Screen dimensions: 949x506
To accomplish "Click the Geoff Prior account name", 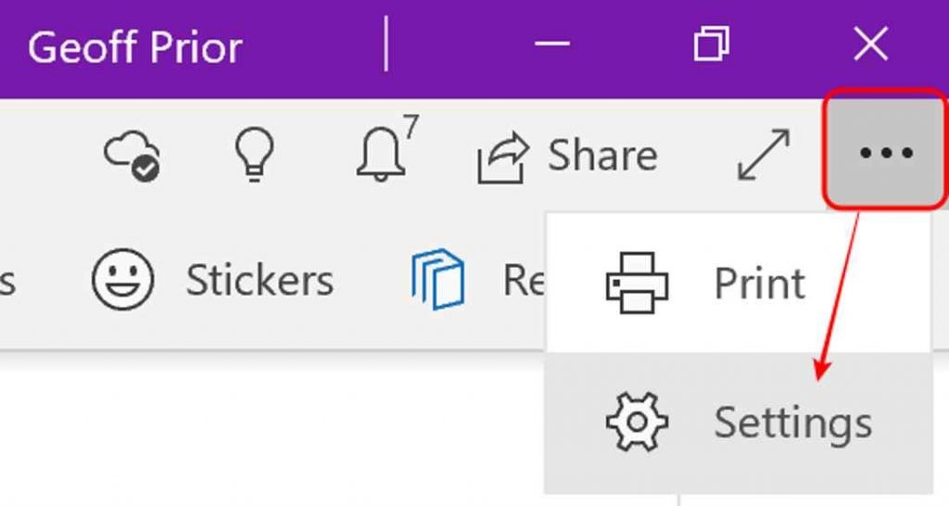I will coord(135,47).
